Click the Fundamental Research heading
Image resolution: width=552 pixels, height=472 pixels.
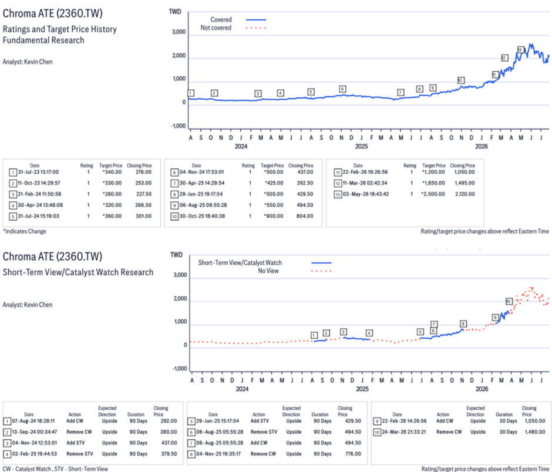coord(43,41)
